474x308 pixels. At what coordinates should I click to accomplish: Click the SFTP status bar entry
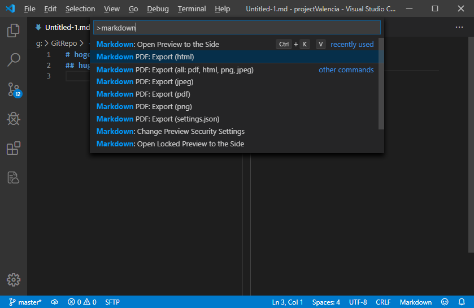(112, 302)
